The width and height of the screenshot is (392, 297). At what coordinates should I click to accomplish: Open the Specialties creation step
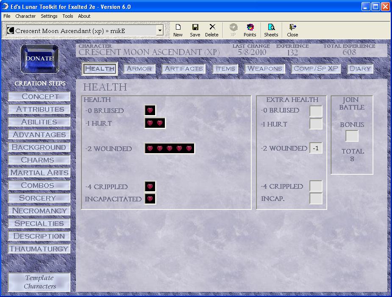click(x=39, y=223)
